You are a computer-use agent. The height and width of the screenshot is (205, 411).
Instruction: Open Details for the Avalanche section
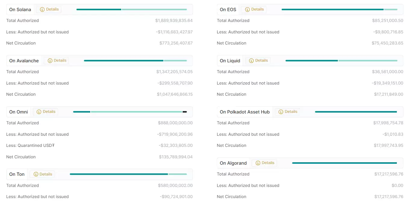56,61
